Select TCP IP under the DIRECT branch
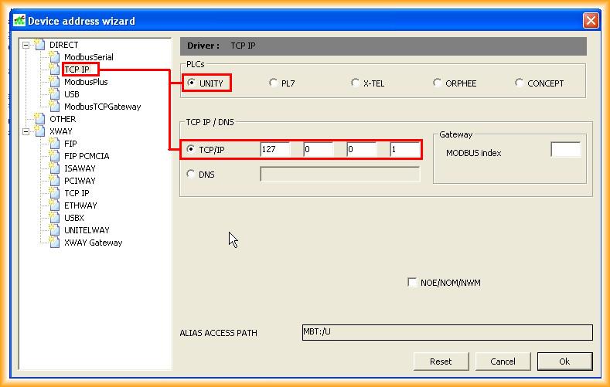 coord(77,70)
